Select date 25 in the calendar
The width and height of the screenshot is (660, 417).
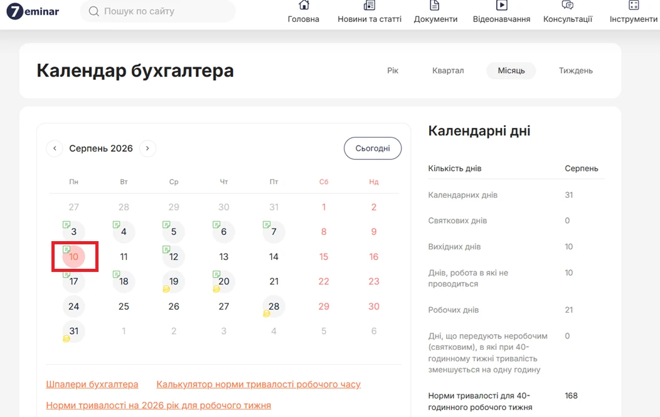pyautogui.click(x=124, y=306)
